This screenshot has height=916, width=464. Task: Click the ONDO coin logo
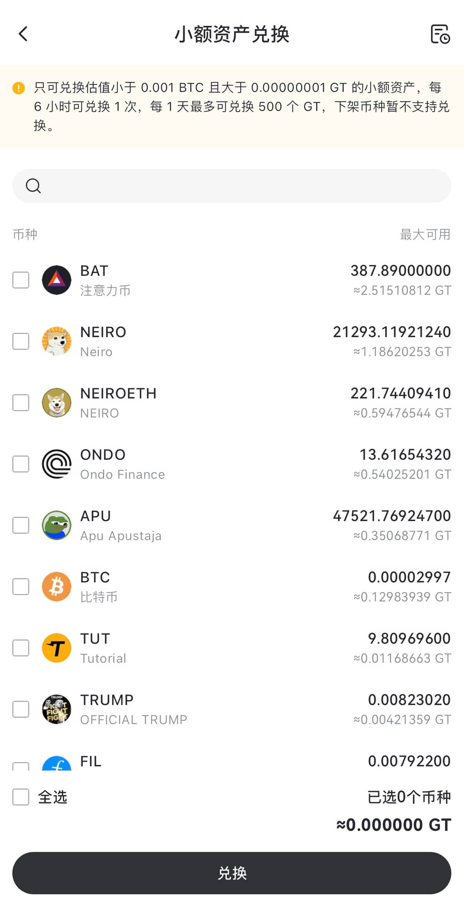click(57, 464)
